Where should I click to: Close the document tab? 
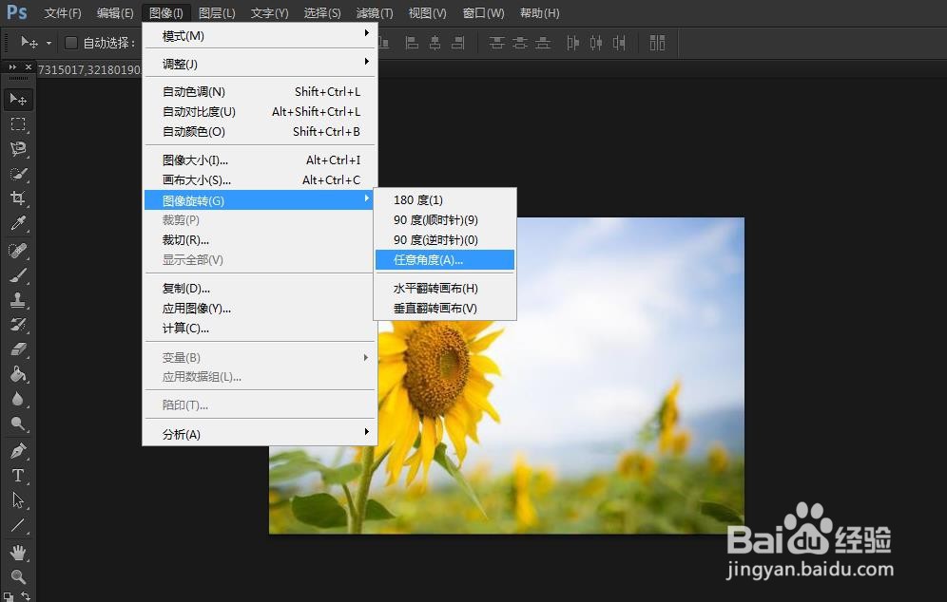coord(29,67)
